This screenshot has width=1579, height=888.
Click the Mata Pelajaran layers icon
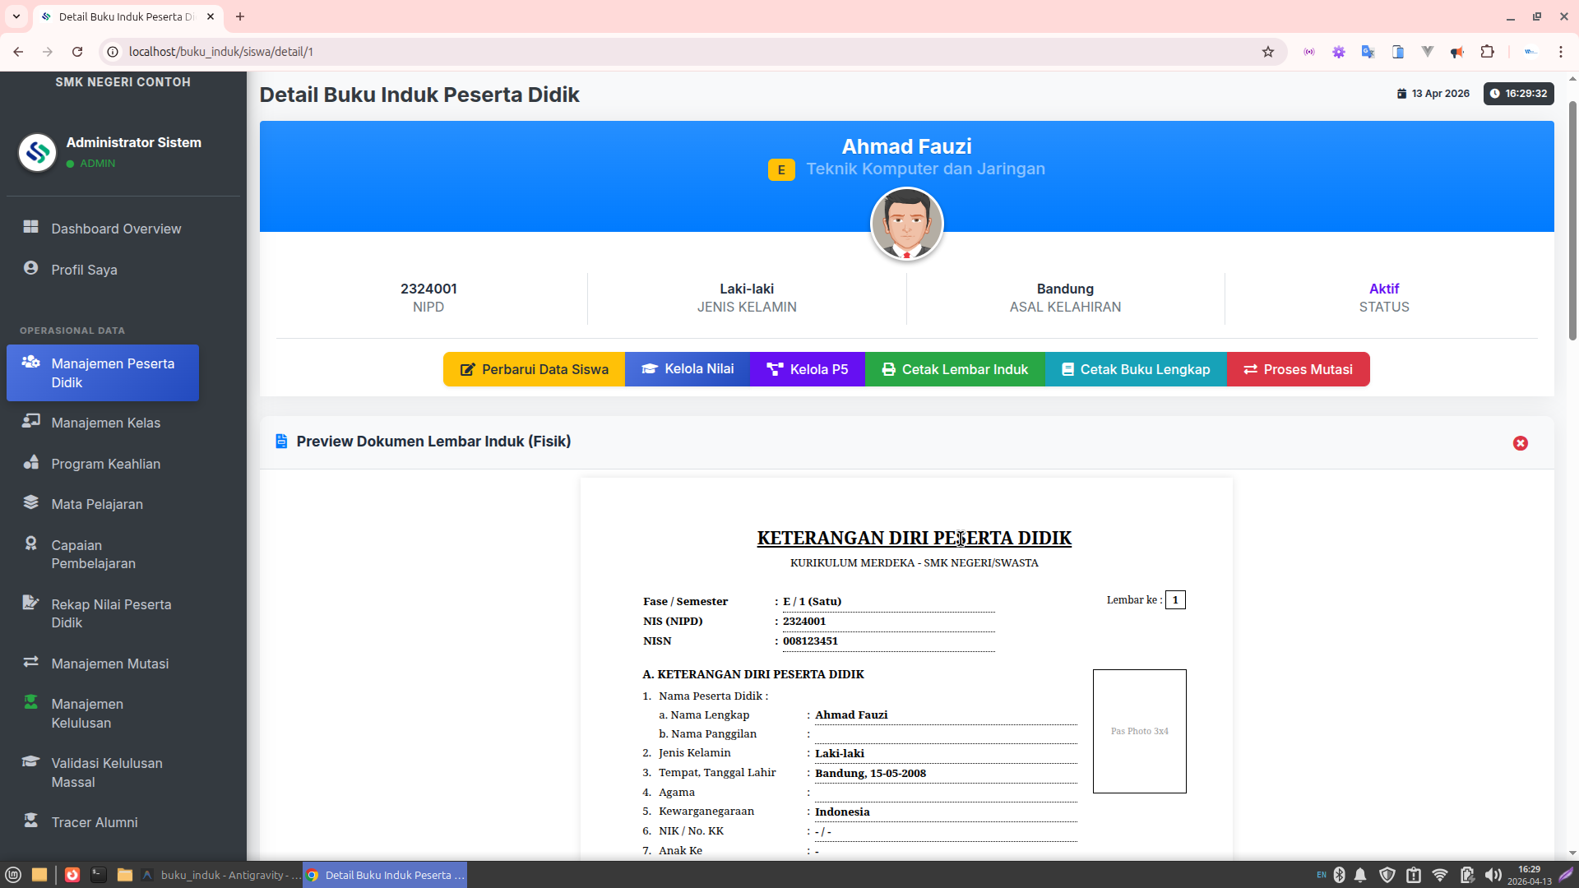click(x=31, y=502)
